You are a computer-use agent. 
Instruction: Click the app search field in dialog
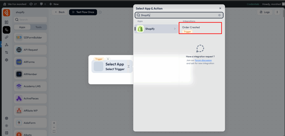pos(179,15)
